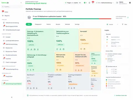Click award ribbon icon in StartSmart I card

click(37, 88)
